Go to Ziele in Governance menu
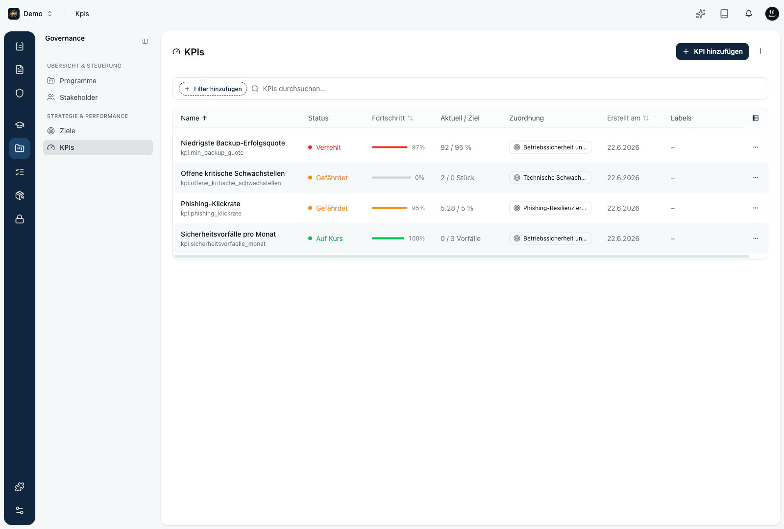The image size is (784, 529). (x=98, y=131)
